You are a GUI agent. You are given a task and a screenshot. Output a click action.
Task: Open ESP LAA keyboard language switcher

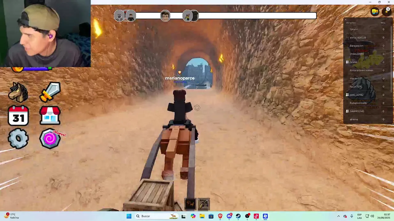pos(360,216)
